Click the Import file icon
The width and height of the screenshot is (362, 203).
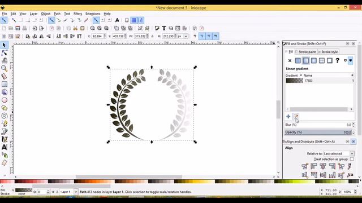[35, 28]
